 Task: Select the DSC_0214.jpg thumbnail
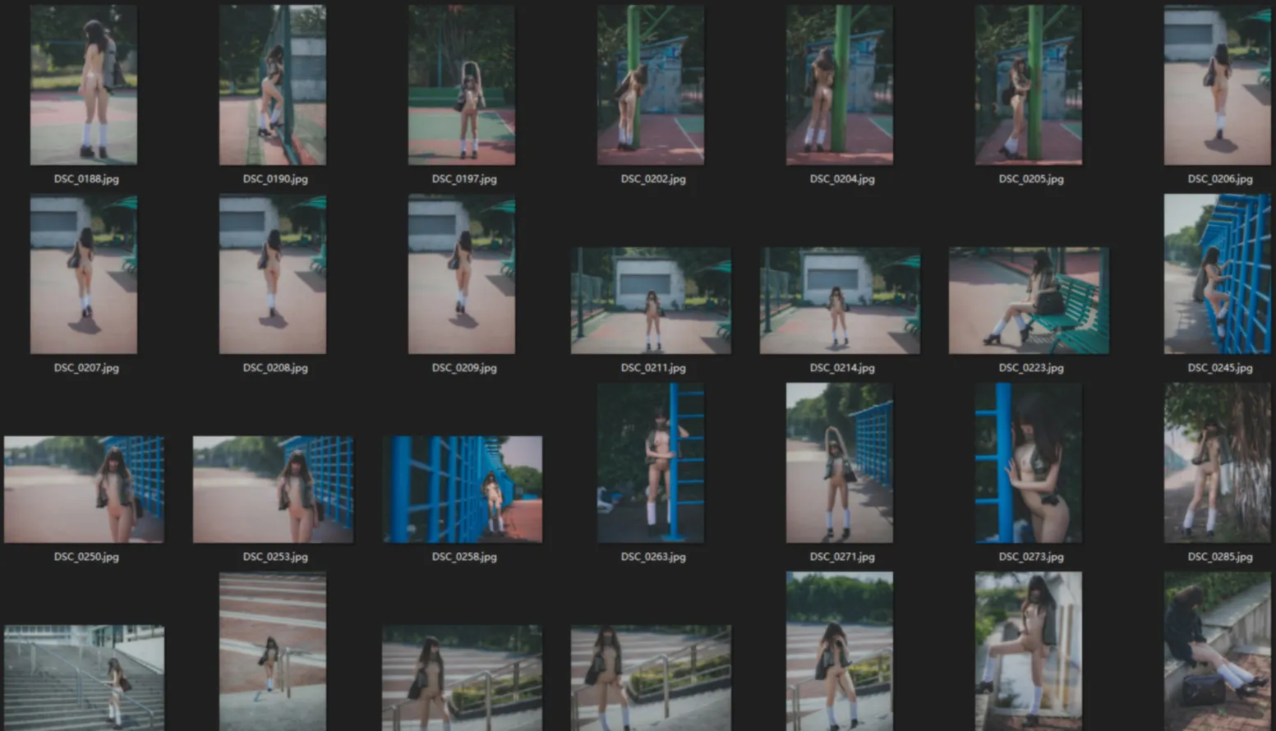pyautogui.click(x=840, y=301)
